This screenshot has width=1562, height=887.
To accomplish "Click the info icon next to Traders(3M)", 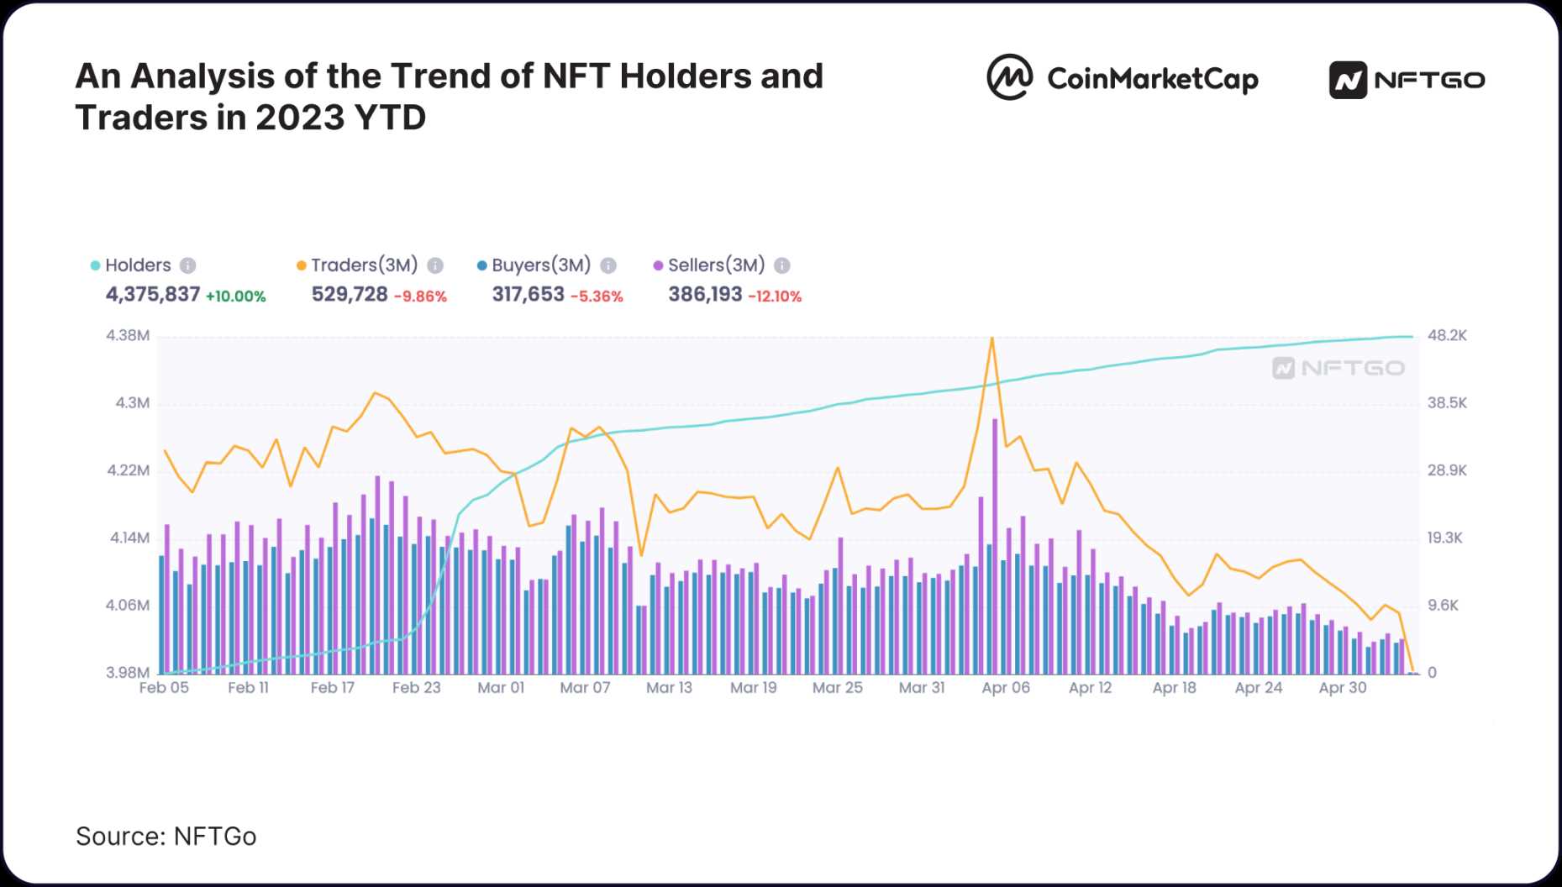I will (x=435, y=265).
